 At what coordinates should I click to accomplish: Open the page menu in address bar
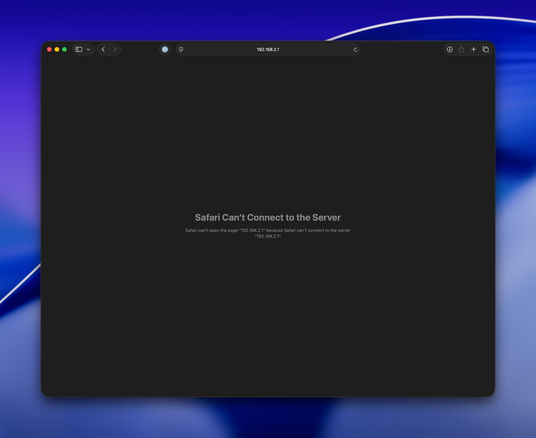tap(181, 49)
